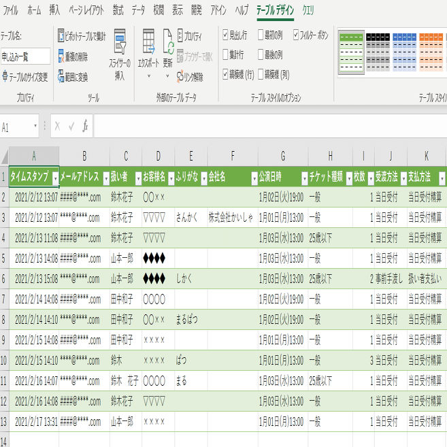Toggle the Header Row checkbox (見出し行)
Viewport: 447px width, 447px height.
tap(225, 35)
